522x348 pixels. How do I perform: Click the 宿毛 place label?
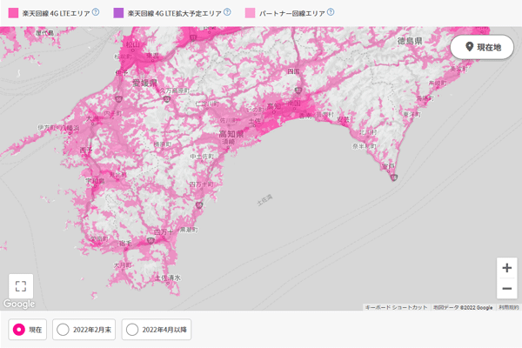125,244
